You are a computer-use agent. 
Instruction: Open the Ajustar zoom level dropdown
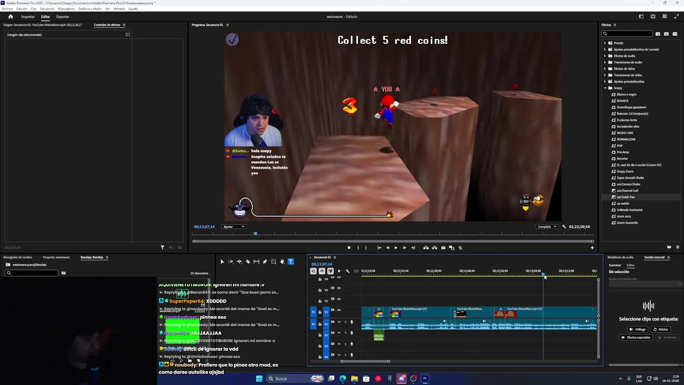[234, 227]
